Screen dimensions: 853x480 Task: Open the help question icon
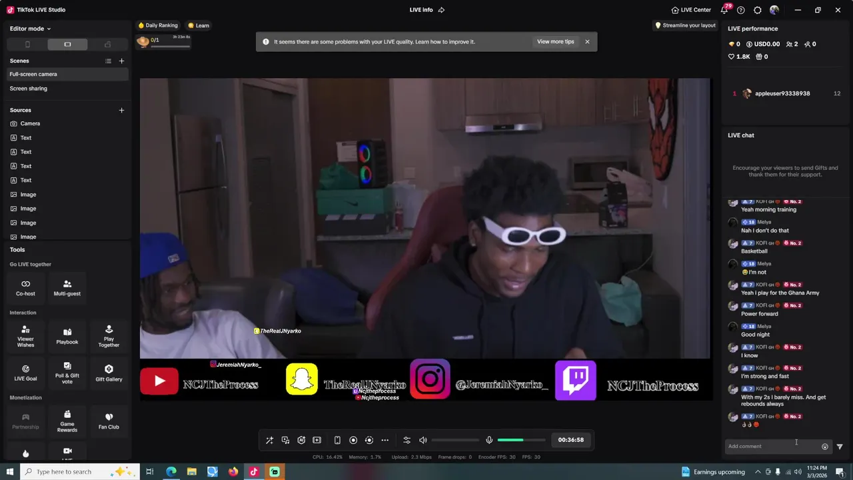tap(741, 10)
